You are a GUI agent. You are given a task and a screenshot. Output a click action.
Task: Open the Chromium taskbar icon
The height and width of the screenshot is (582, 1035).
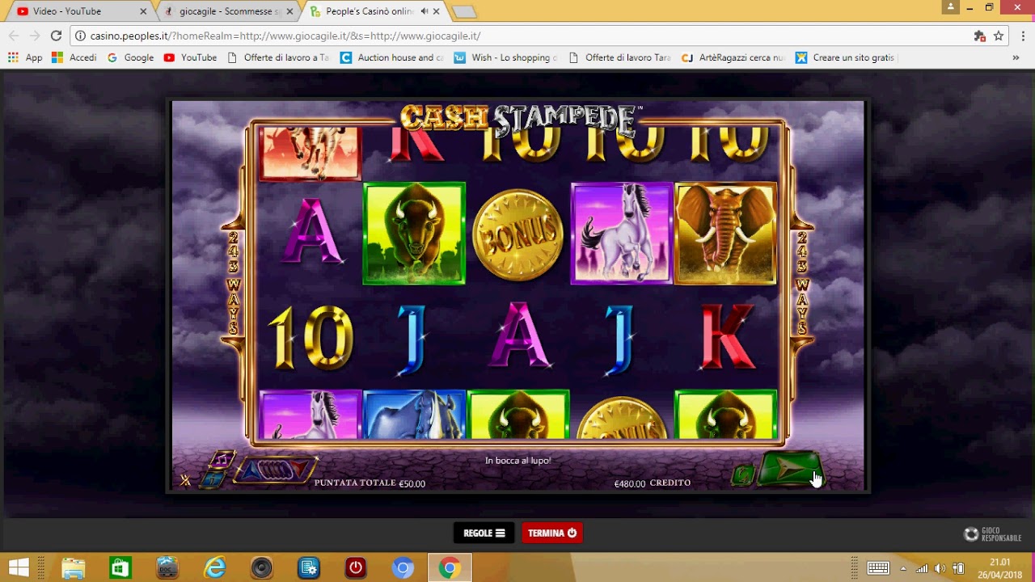tap(403, 568)
